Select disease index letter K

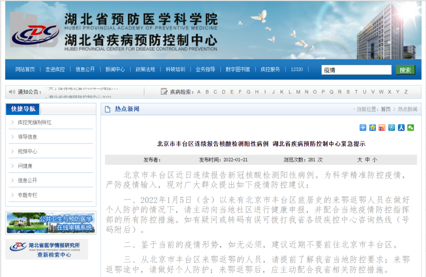tap(282, 92)
